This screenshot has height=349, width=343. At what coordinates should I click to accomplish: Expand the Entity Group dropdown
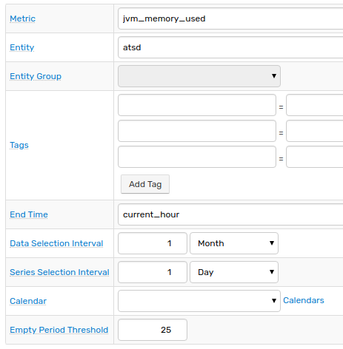click(199, 76)
